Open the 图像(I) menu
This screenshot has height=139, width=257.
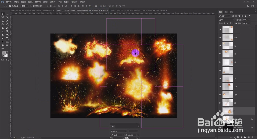[x=23, y=2]
